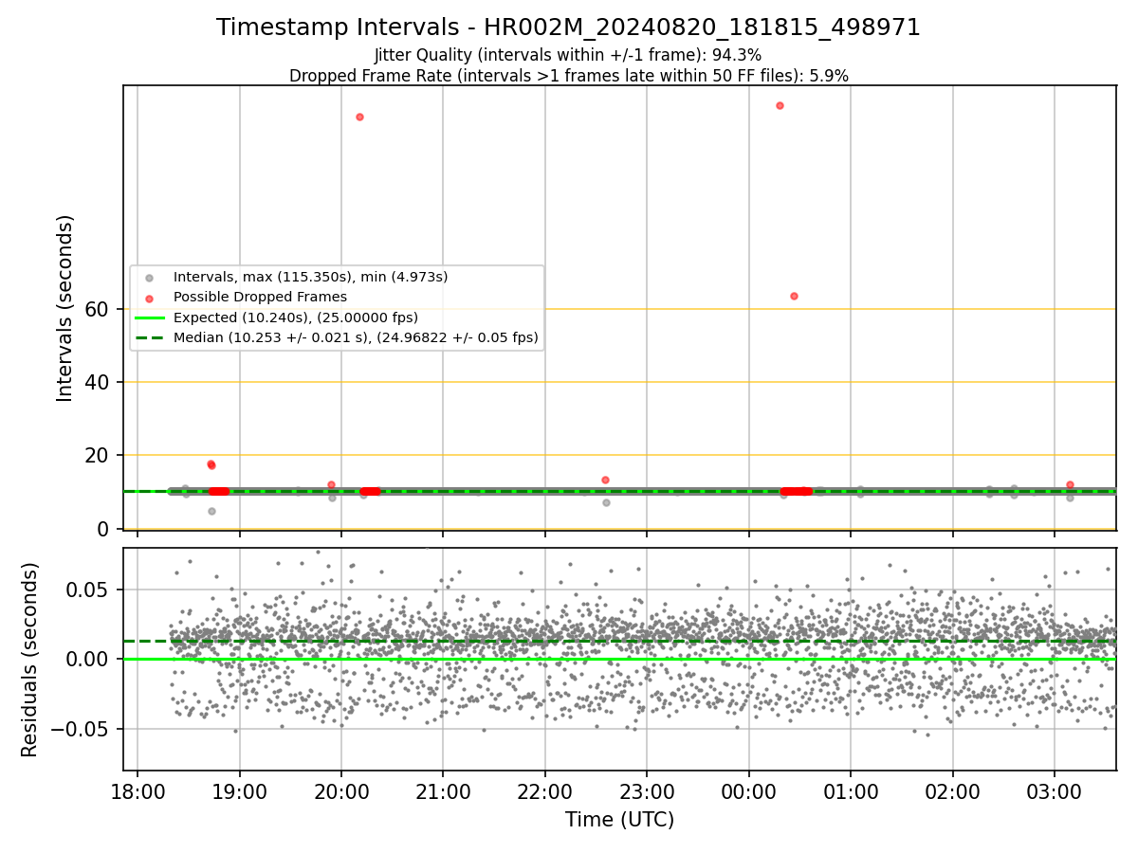
Task: Click the red dropped-frame point near 22:35
Action: pyautogui.click(x=605, y=480)
